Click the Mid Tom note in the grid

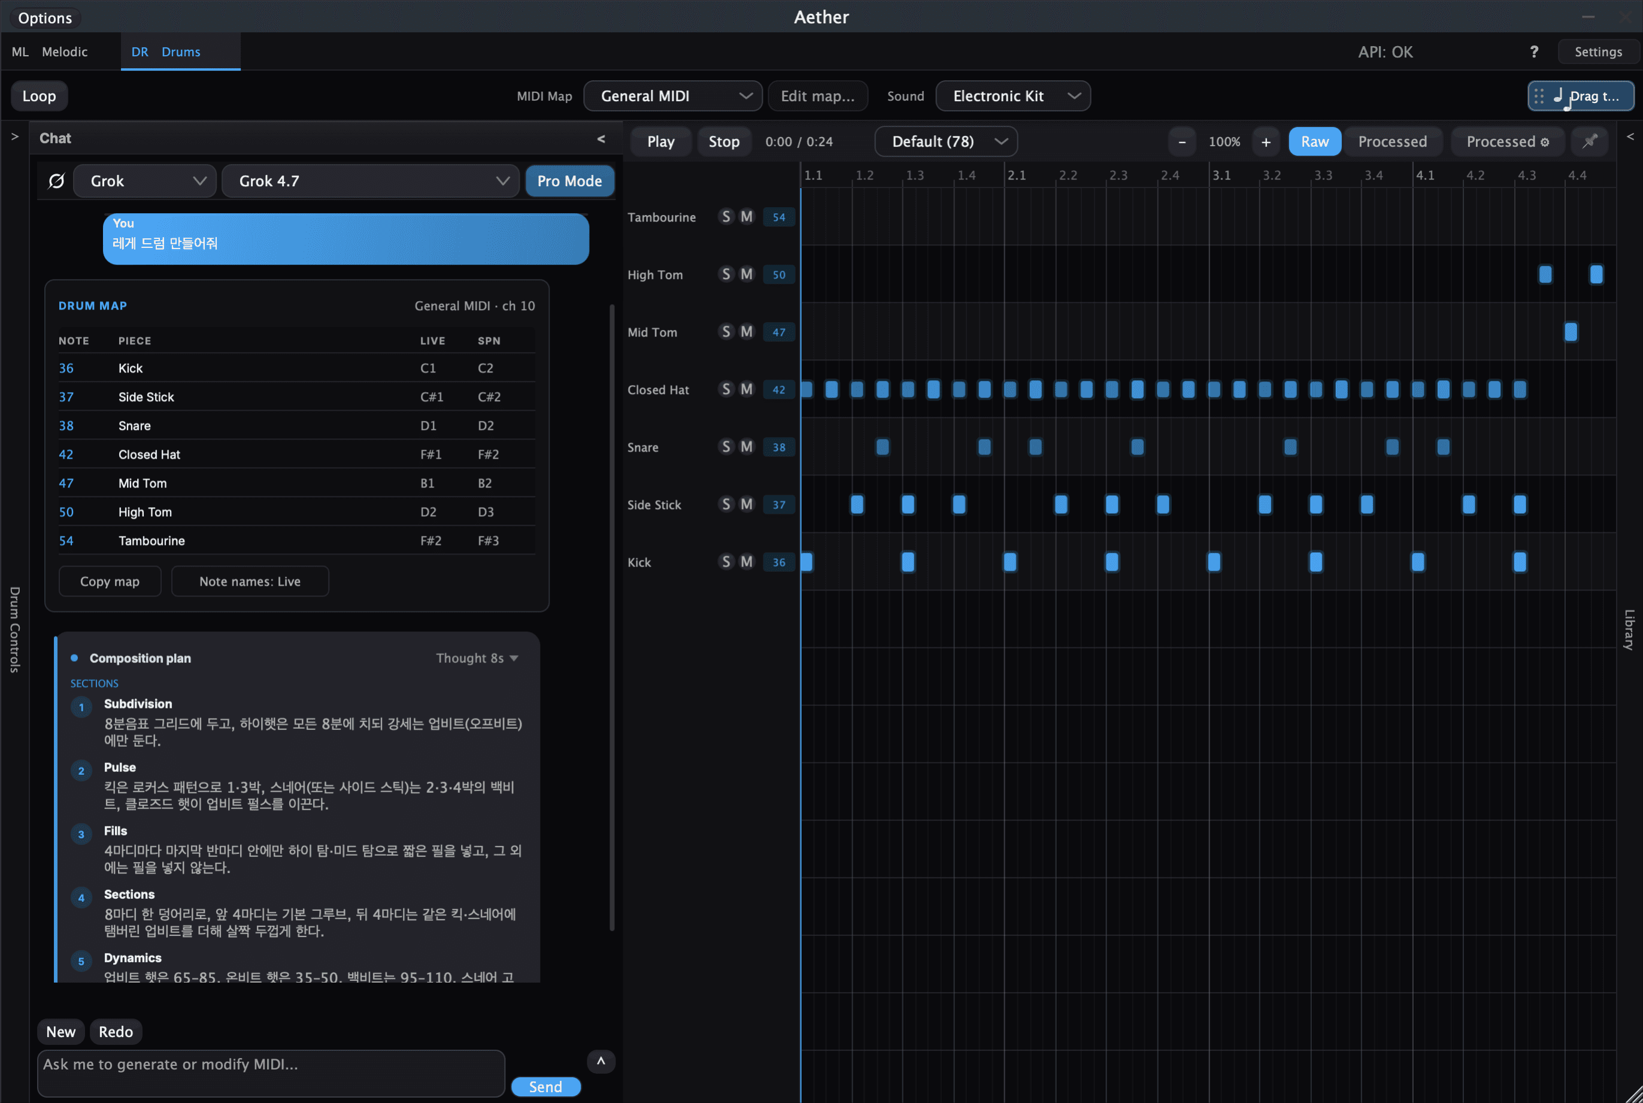[x=1571, y=332]
